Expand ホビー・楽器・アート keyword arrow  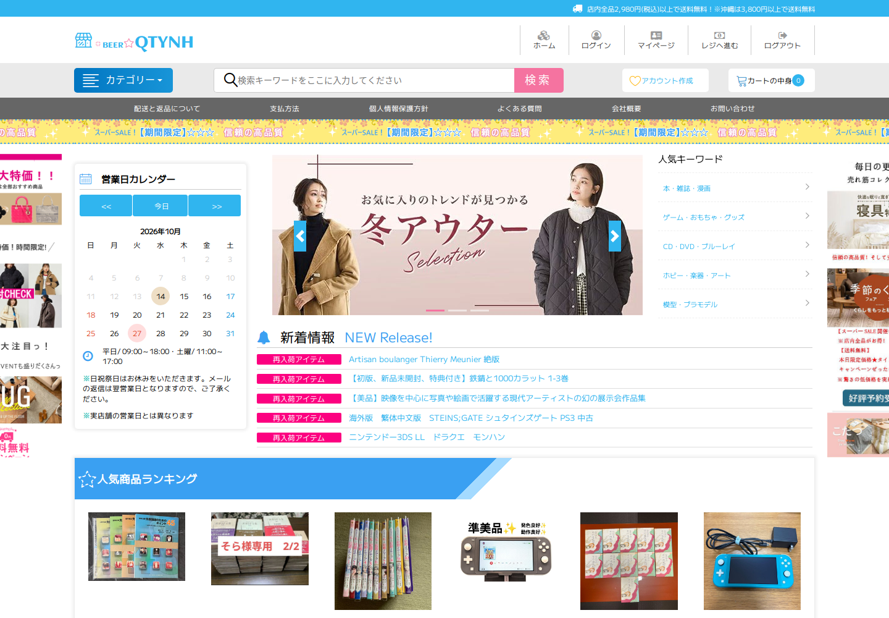pyautogui.click(x=808, y=274)
